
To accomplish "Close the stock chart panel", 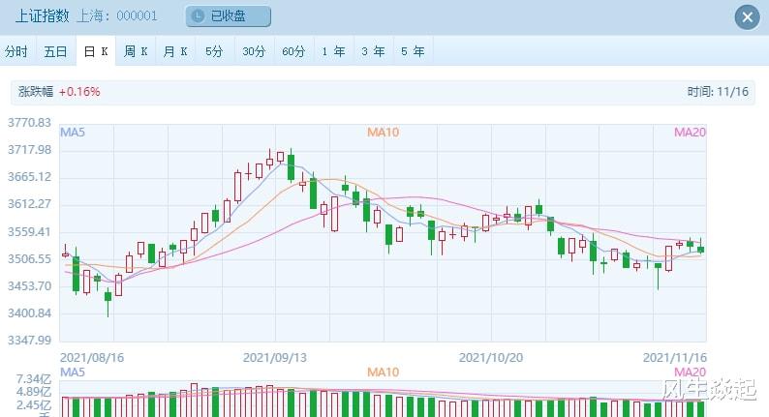I will click(x=746, y=17).
